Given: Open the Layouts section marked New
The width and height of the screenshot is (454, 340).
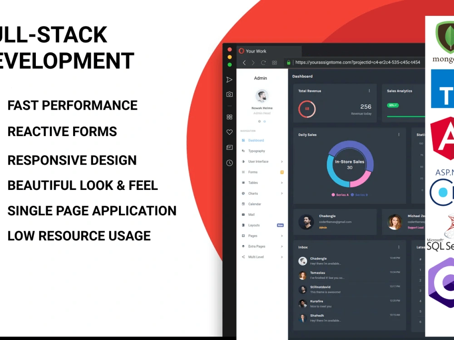Looking at the screenshot, I should 255,225.
